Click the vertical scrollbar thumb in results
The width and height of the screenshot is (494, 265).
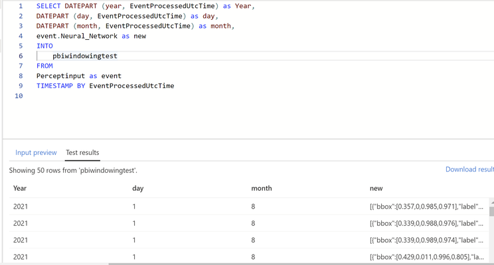[491, 211]
